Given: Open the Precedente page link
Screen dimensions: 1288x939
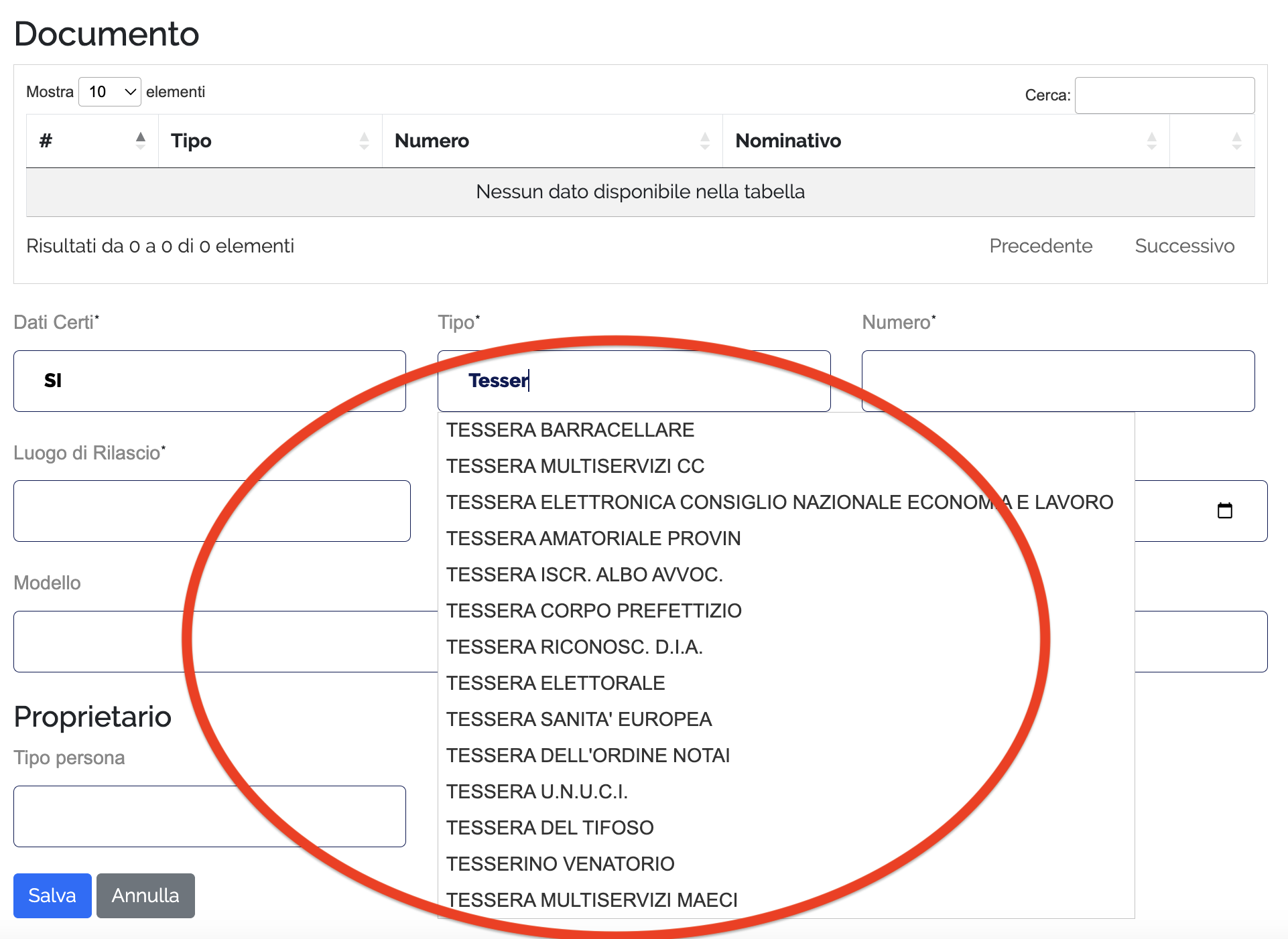Looking at the screenshot, I should pos(1040,246).
